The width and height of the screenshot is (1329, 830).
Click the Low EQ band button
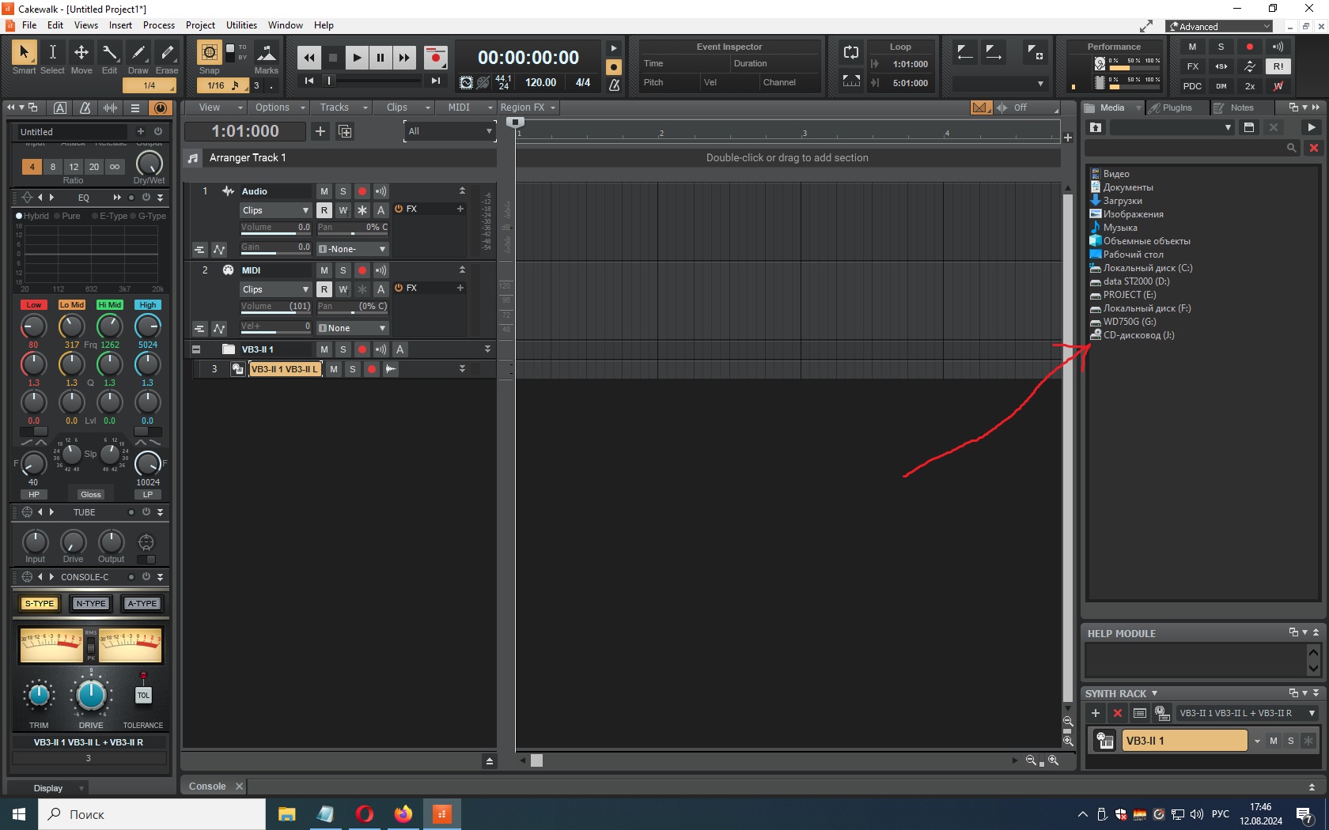point(34,305)
